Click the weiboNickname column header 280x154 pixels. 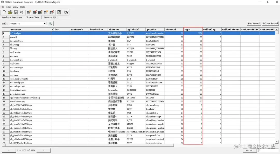coord(231,30)
